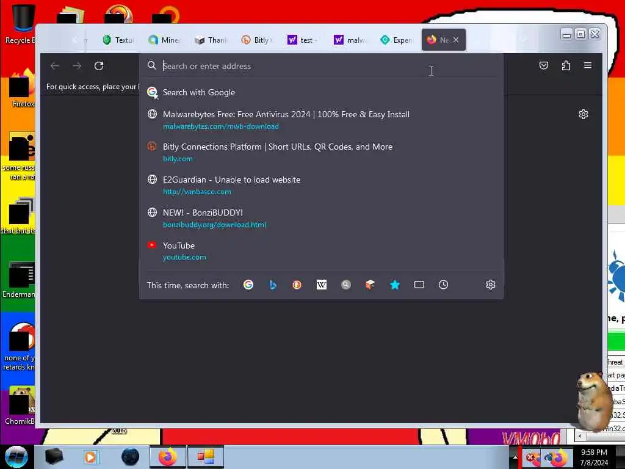Screen dimensions: 625x469
Task: Open E2Guardian Unable to load website suggestion
Action: click(x=321, y=186)
